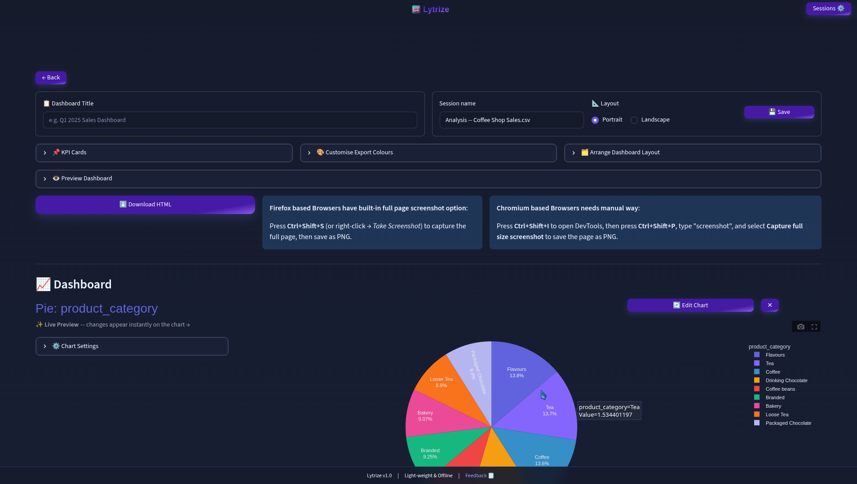
Task: Click the Session name field
Action: pos(511,120)
